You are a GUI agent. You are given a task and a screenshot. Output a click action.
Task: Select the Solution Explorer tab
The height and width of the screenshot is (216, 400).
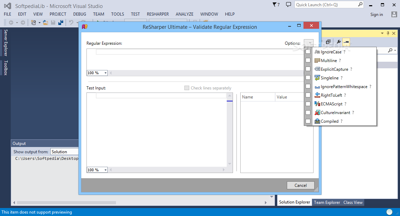[x=295, y=202]
